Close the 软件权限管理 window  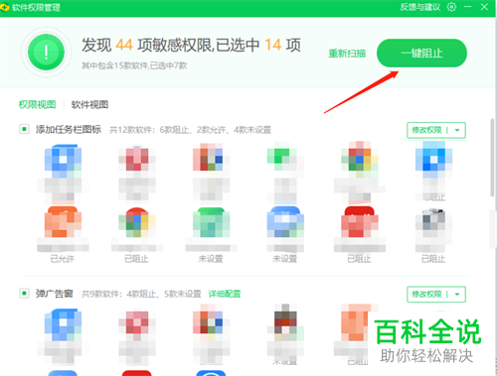[x=484, y=7]
